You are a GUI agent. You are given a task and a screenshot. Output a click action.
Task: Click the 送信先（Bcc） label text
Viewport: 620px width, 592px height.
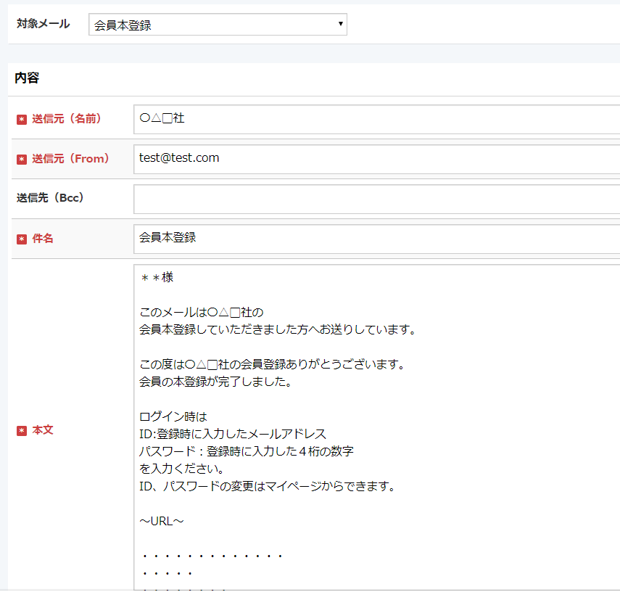50,198
